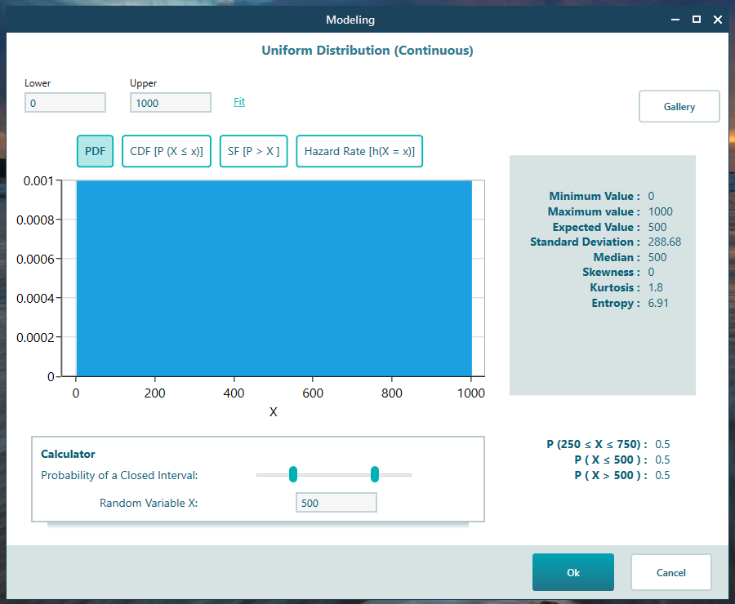This screenshot has height=604, width=735.
Task: Maximize the Modeling window
Action: point(697,20)
